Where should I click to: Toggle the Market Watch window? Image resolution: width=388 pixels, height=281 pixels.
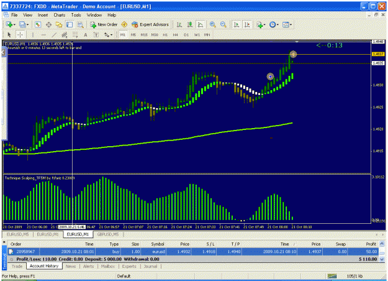pyautogui.click(x=38, y=24)
